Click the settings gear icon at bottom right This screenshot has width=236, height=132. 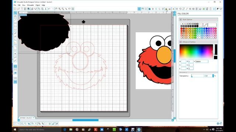pos(218,124)
